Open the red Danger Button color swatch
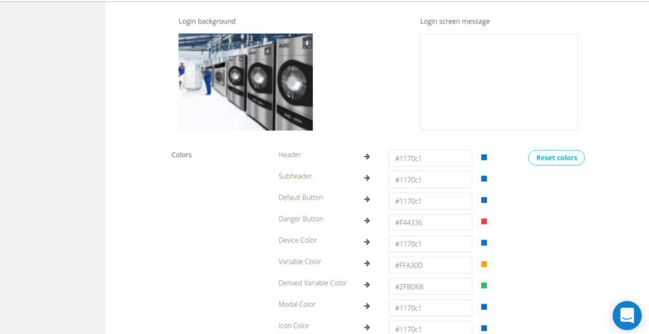This screenshot has width=649, height=334. coord(484,221)
